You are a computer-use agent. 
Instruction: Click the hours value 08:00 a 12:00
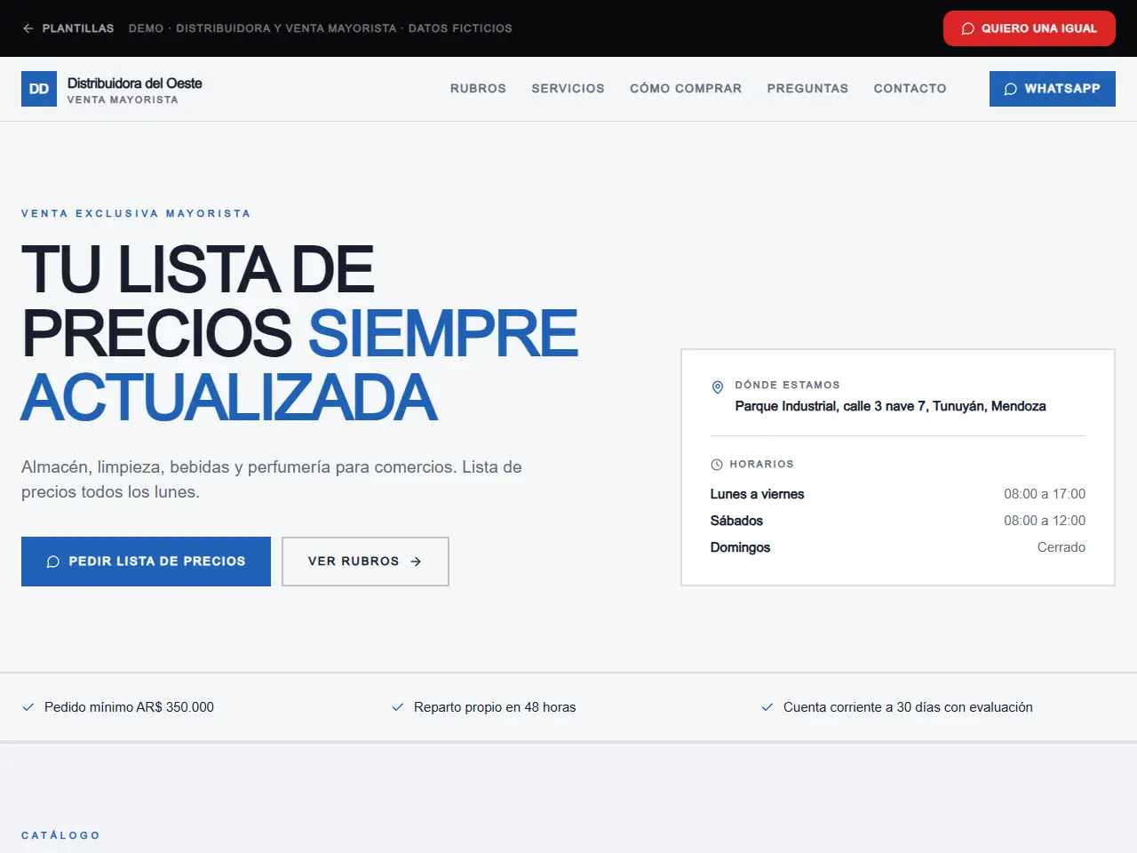[x=1045, y=521]
